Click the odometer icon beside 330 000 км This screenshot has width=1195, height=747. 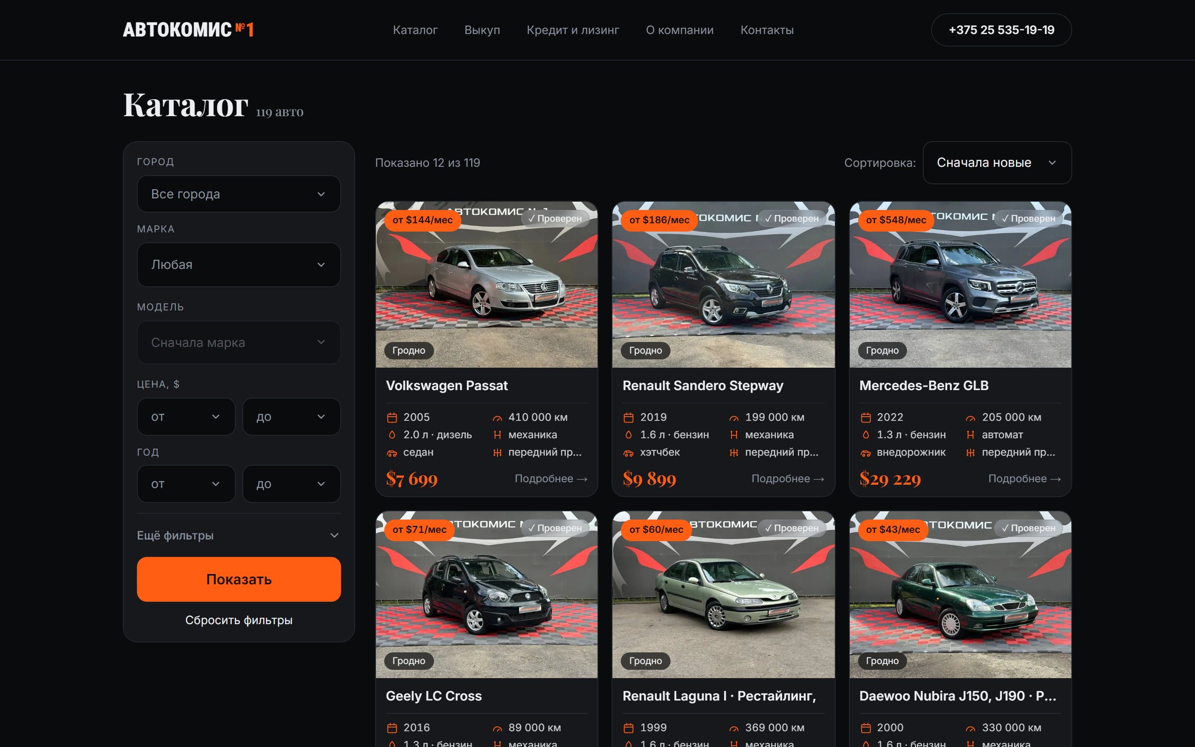click(971, 728)
